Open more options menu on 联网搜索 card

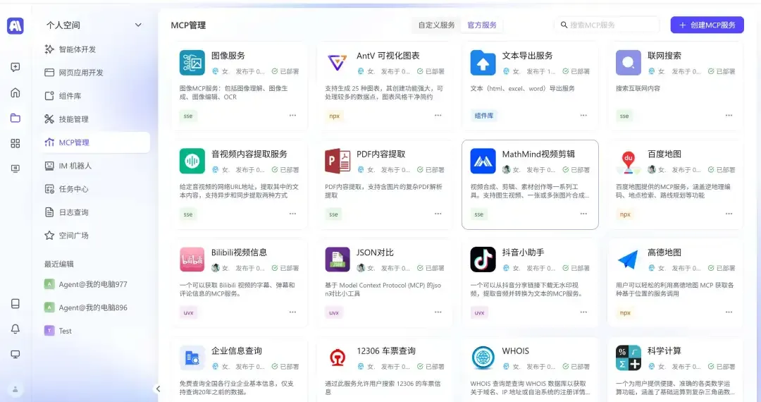[x=729, y=116]
